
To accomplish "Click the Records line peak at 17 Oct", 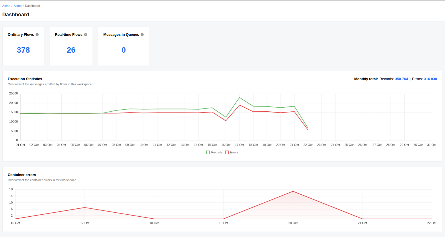I will pyautogui.click(x=240, y=98).
